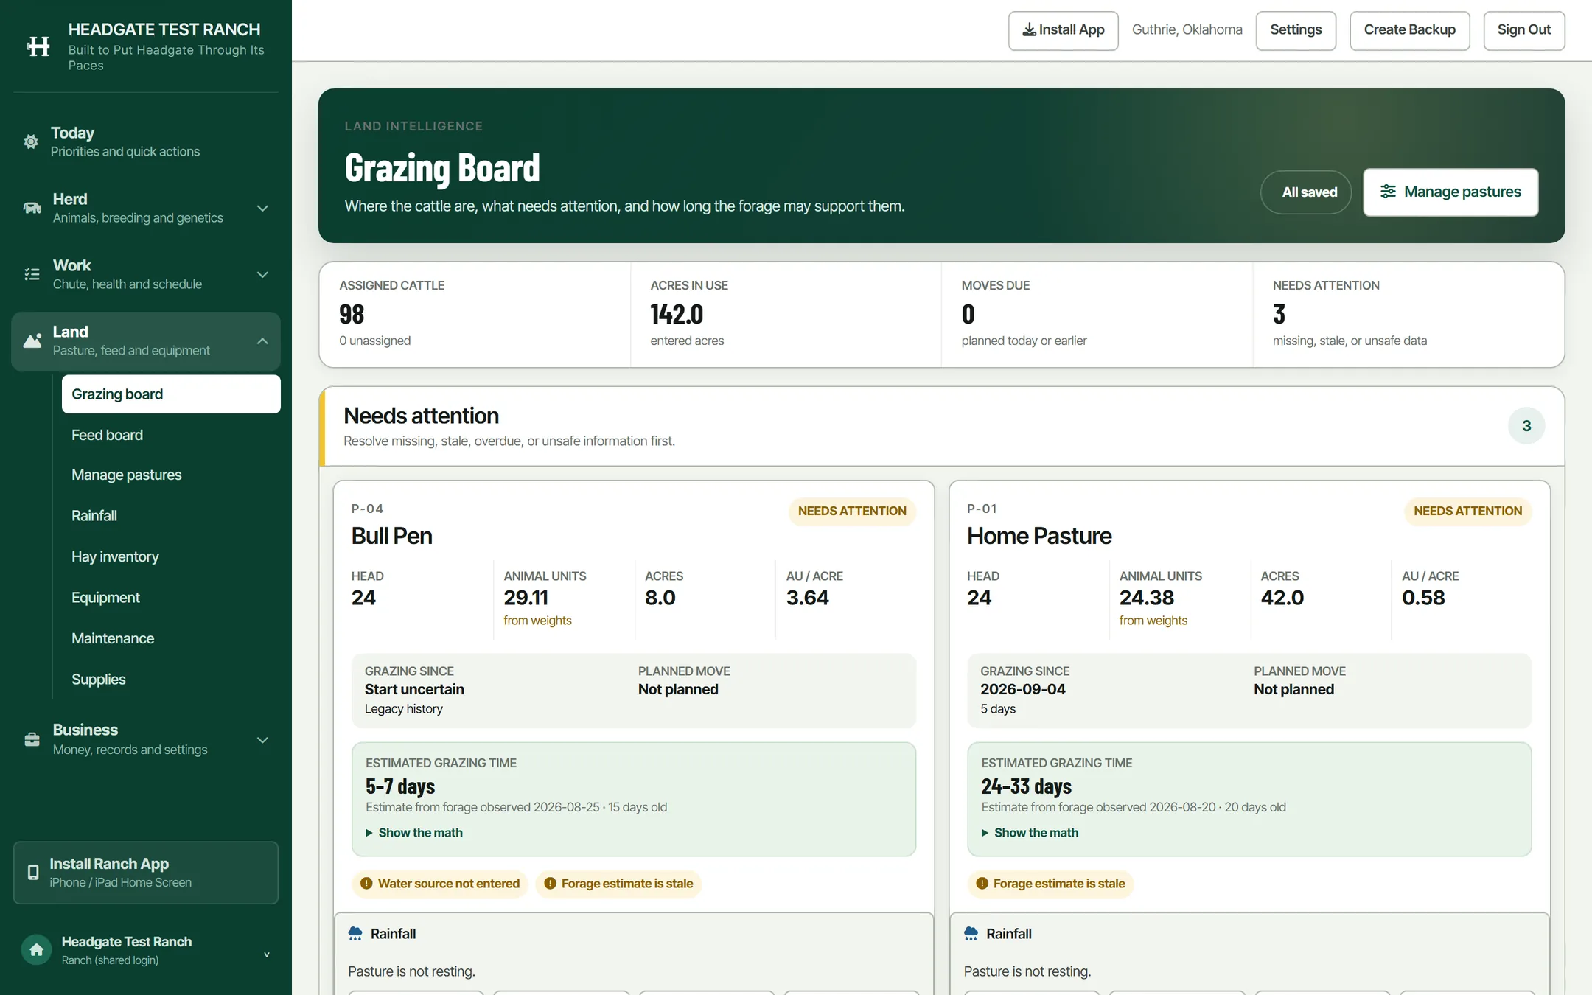Expand the Business menu chevron

tap(262, 740)
